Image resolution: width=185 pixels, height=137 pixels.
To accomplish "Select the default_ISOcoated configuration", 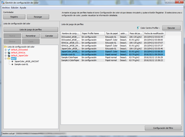I will (x=19, y=50).
